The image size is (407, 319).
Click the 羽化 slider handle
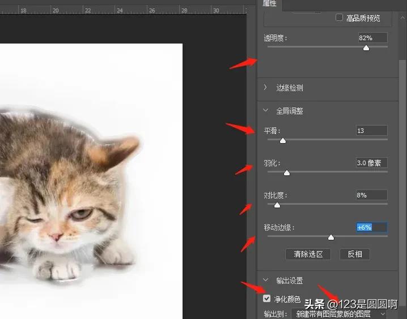[x=287, y=173]
